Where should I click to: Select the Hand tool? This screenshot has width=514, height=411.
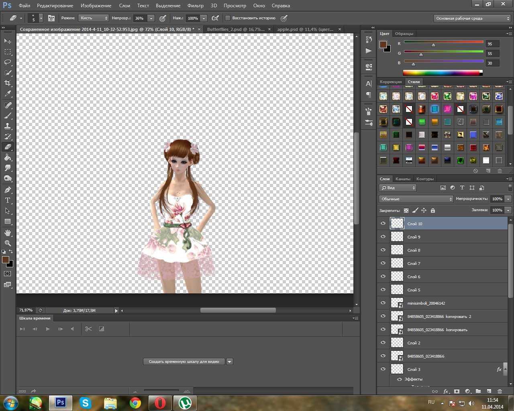click(8, 233)
